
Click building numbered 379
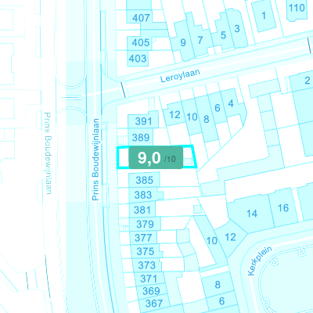click(145, 224)
